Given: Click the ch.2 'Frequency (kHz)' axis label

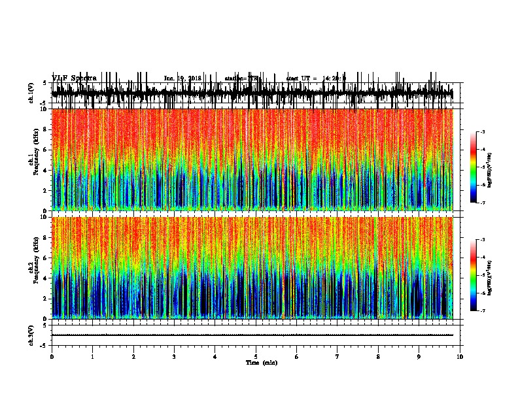Looking at the screenshot, I should (x=37, y=260).
